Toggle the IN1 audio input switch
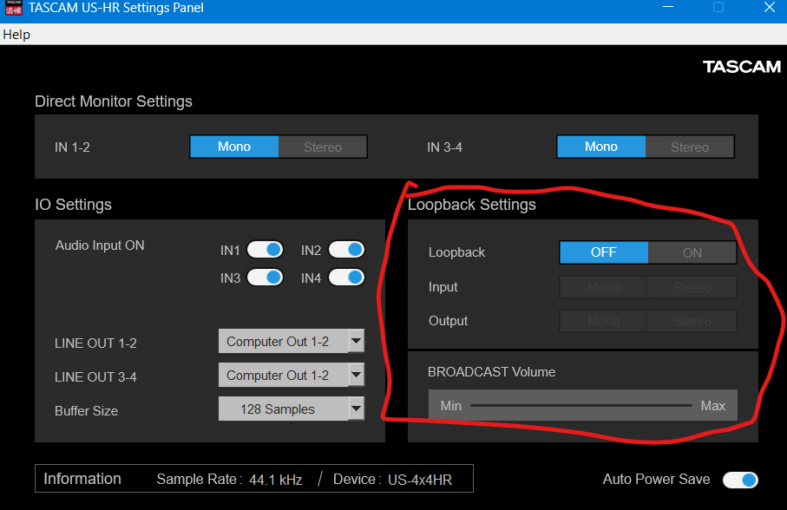 pyautogui.click(x=265, y=250)
